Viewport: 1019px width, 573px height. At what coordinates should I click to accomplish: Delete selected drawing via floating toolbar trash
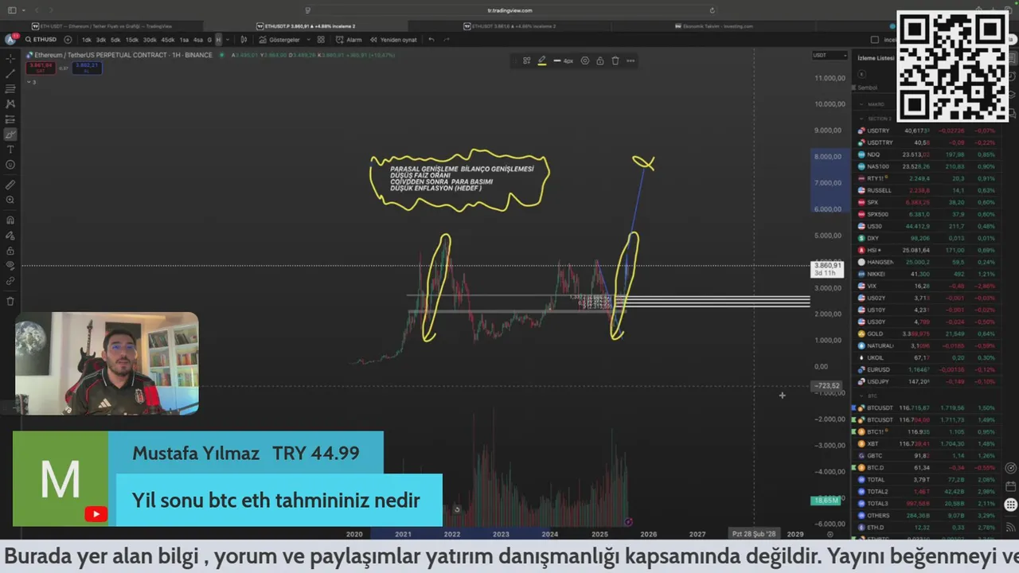pyautogui.click(x=615, y=60)
